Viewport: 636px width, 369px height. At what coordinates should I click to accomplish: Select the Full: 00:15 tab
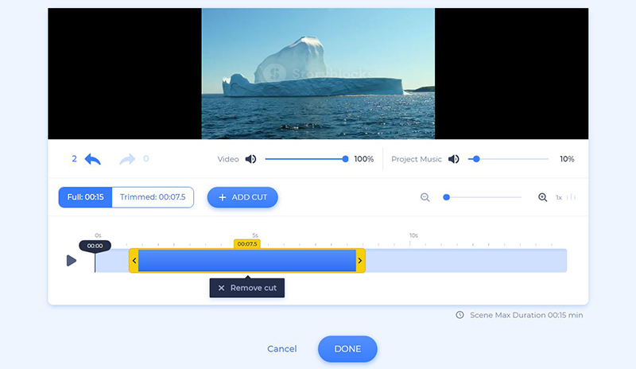tap(85, 197)
